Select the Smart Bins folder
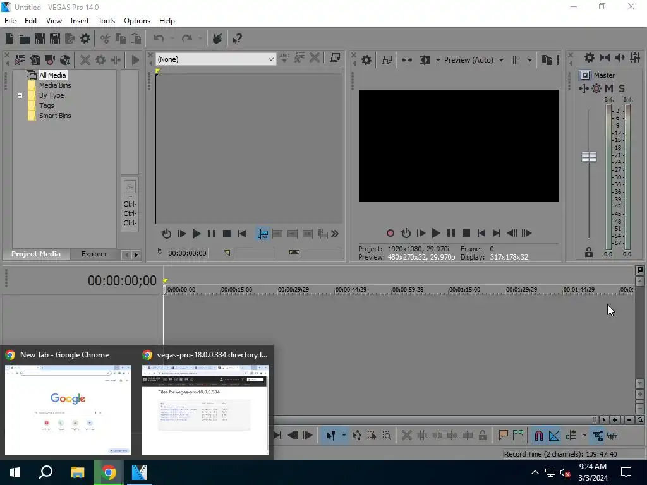 point(55,116)
